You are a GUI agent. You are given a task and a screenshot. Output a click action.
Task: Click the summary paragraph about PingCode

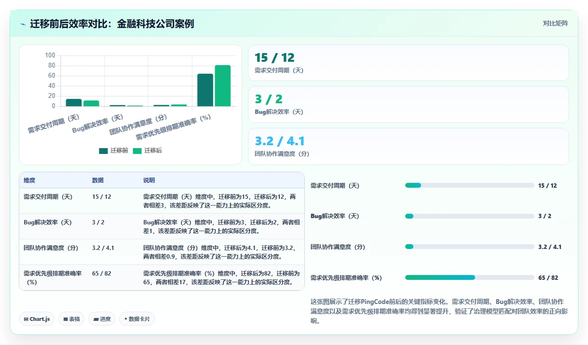pos(440,311)
